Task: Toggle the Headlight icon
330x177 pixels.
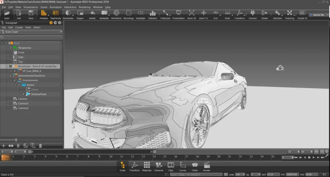Action: [x=141, y=13]
